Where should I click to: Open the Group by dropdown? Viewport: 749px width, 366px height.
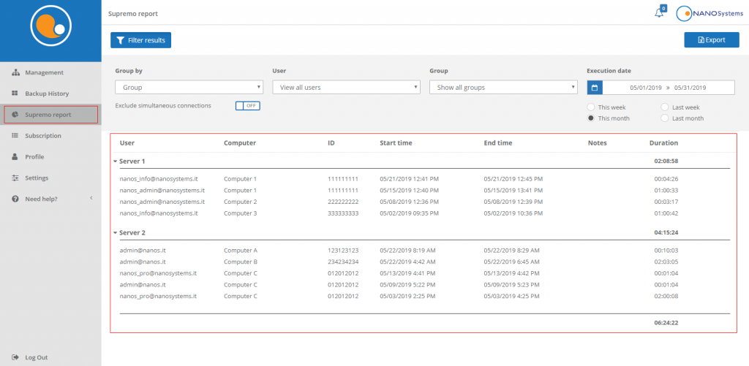189,88
